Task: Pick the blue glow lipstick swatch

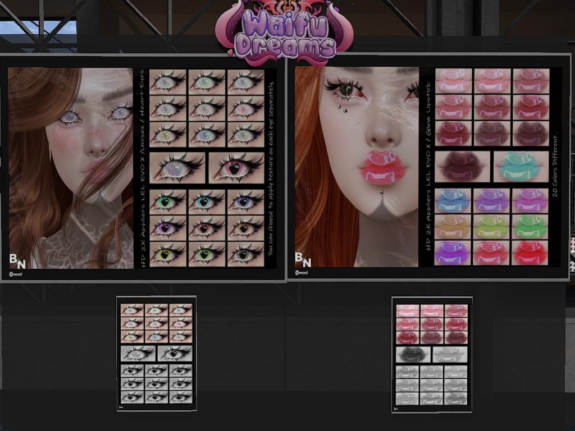Action: point(453,201)
